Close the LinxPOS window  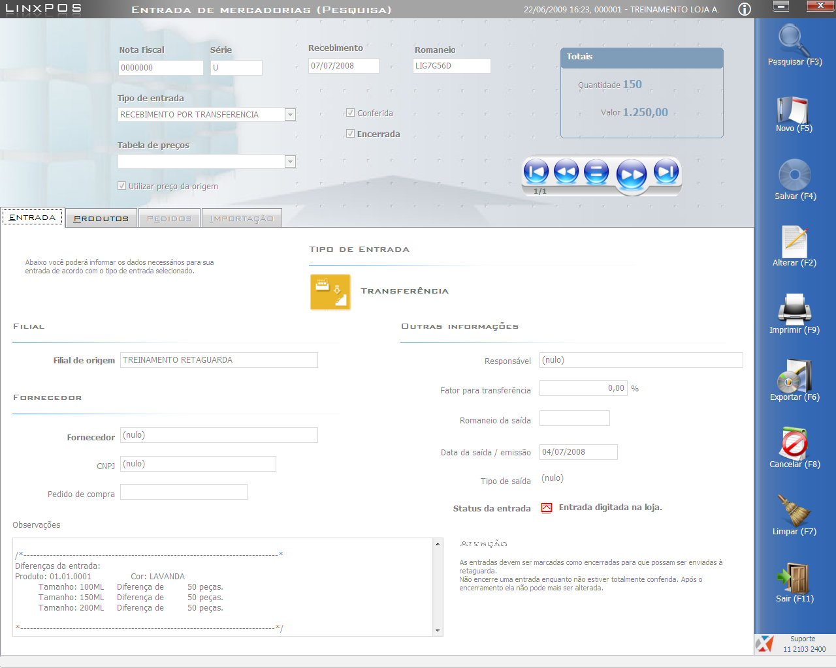point(820,6)
